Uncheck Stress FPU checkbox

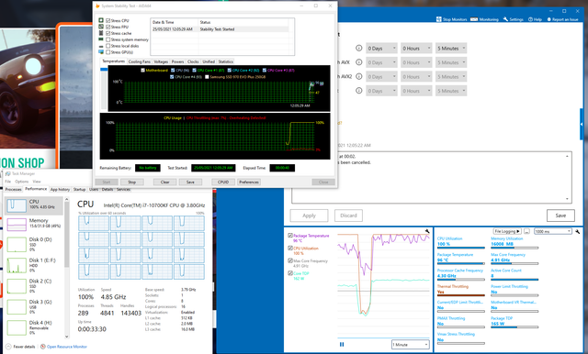108,27
